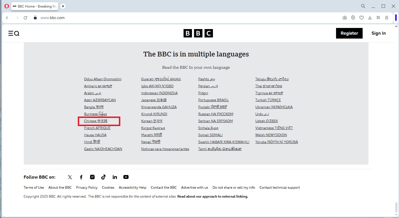
Task: Click the Register button
Action: click(349, 33)
